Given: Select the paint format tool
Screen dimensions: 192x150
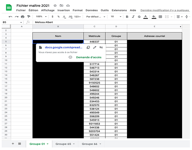Looking at the screenshot, I should (x=29, y=16).
